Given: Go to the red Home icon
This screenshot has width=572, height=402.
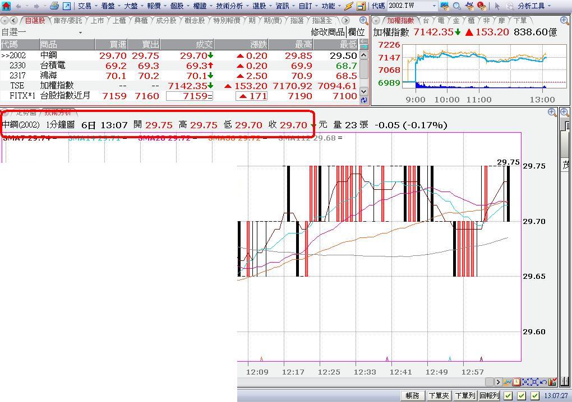Looking at the screenshot, I should click(x=6, y=6).
